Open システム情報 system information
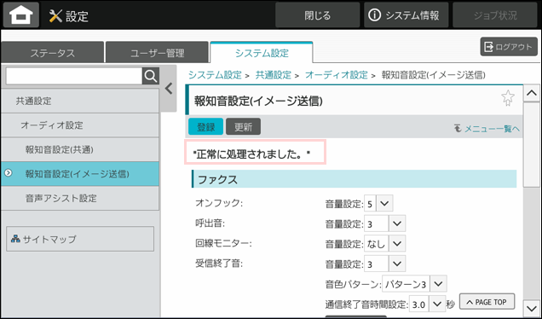The image size is (542, 319). click(x=406, y=15)
